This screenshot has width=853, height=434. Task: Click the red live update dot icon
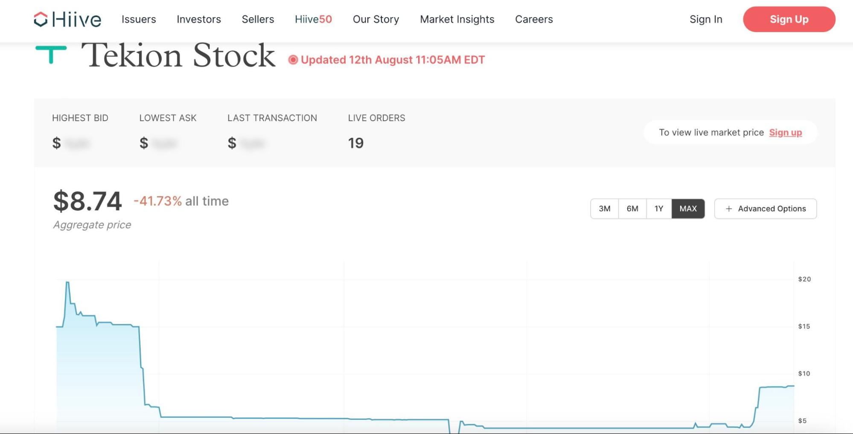[293, 60]
